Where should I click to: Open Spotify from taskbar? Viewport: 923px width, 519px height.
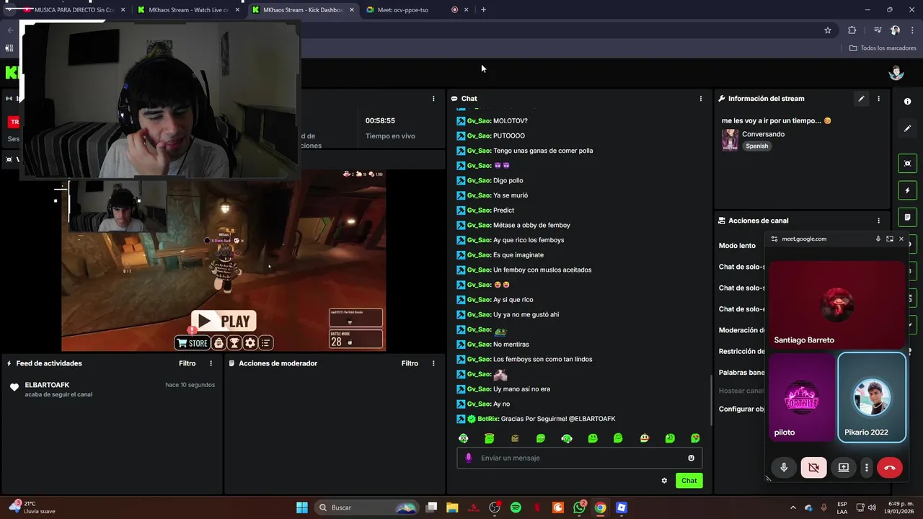tap(516, 507)
